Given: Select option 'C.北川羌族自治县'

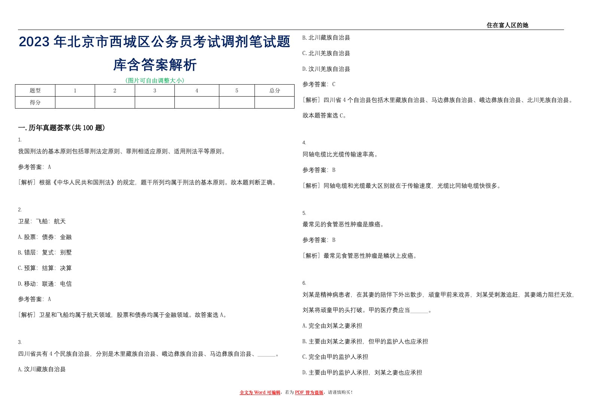Looking at the screenshot, I should (326, 53).
